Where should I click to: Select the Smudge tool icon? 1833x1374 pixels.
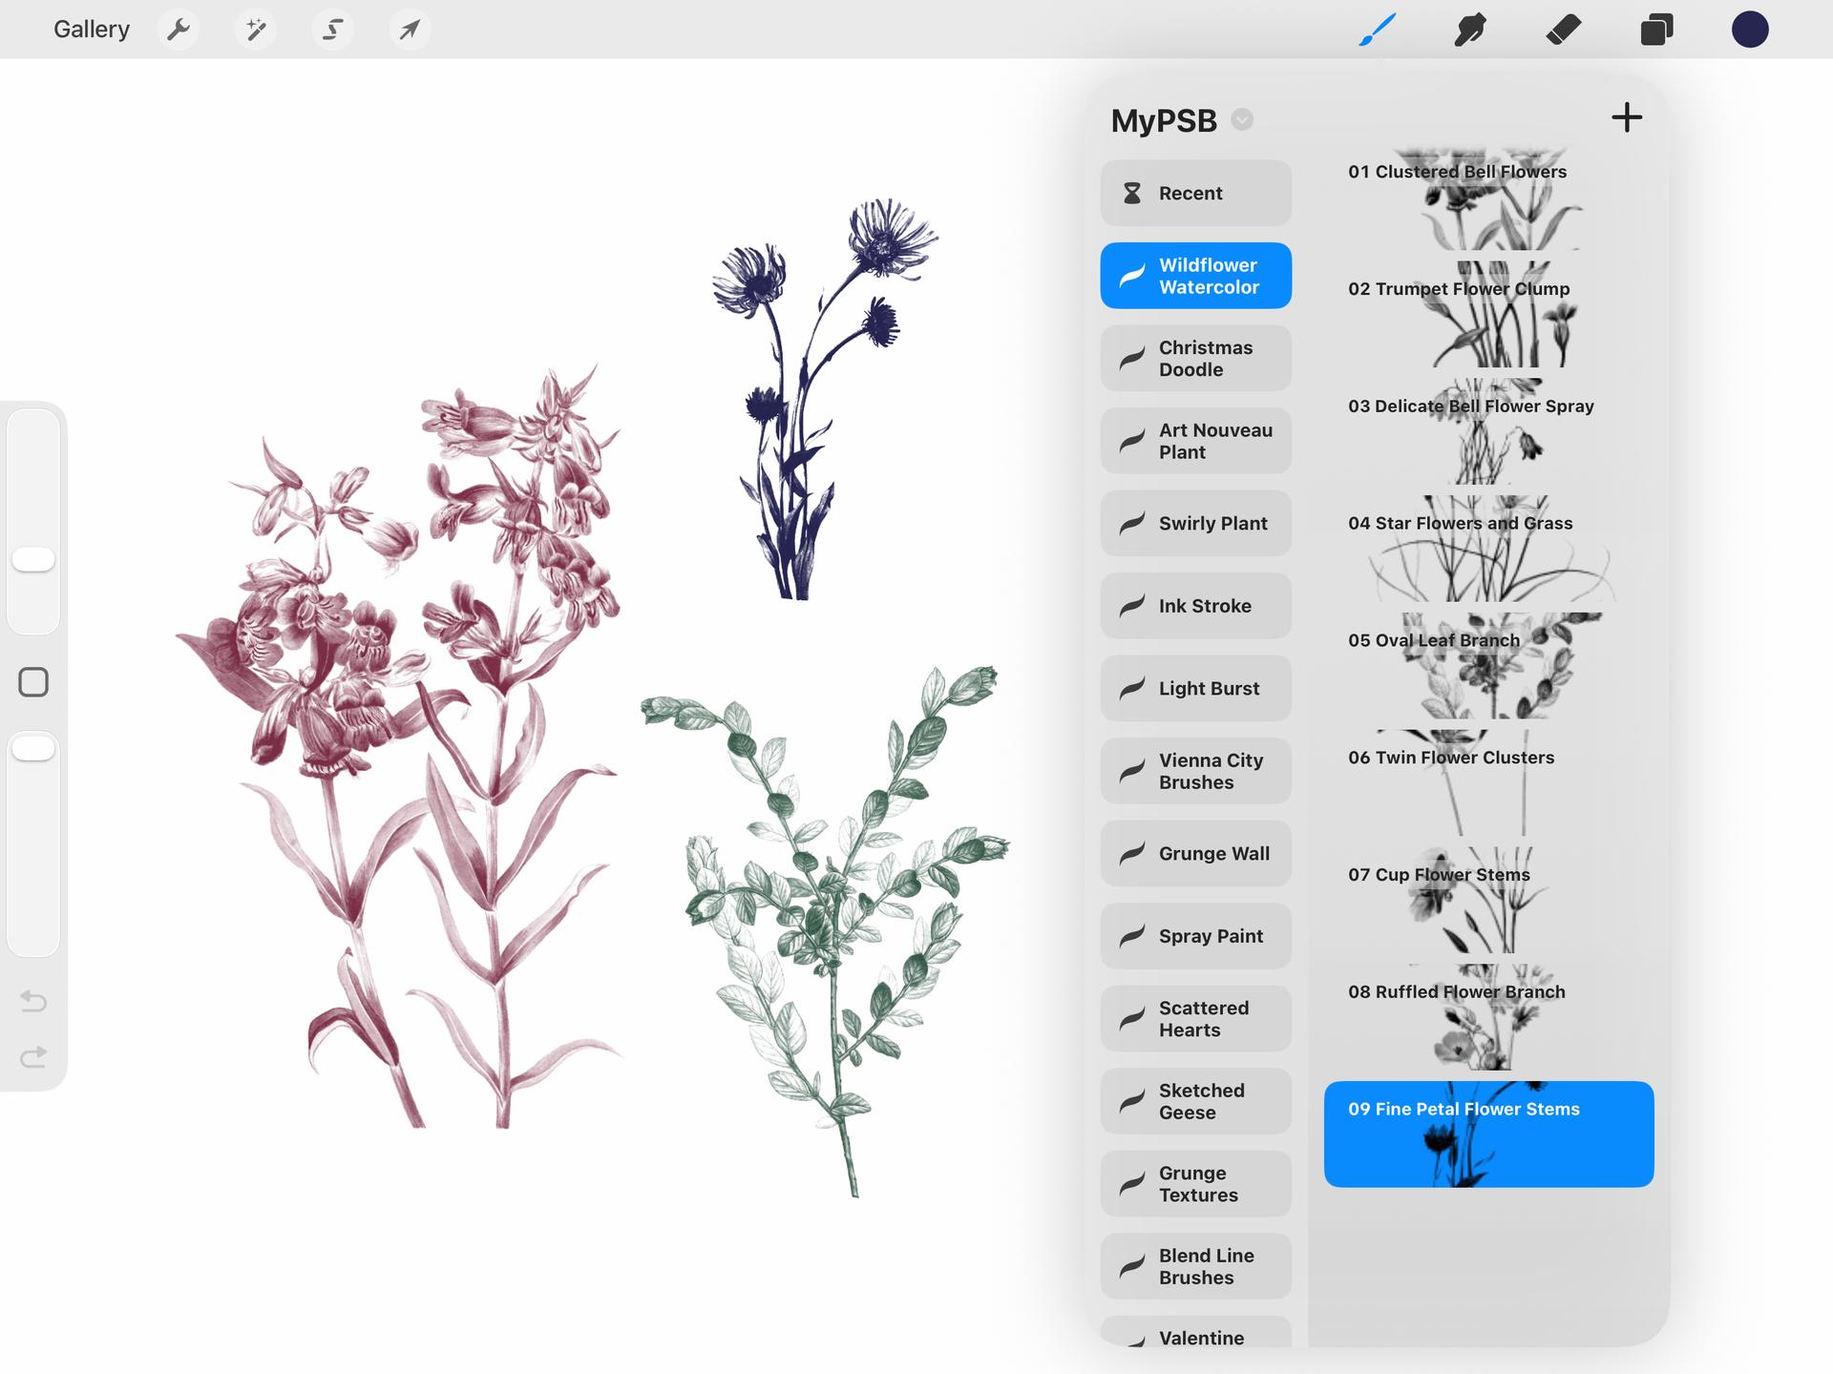pyautogui.click(x=1470, y=30)
